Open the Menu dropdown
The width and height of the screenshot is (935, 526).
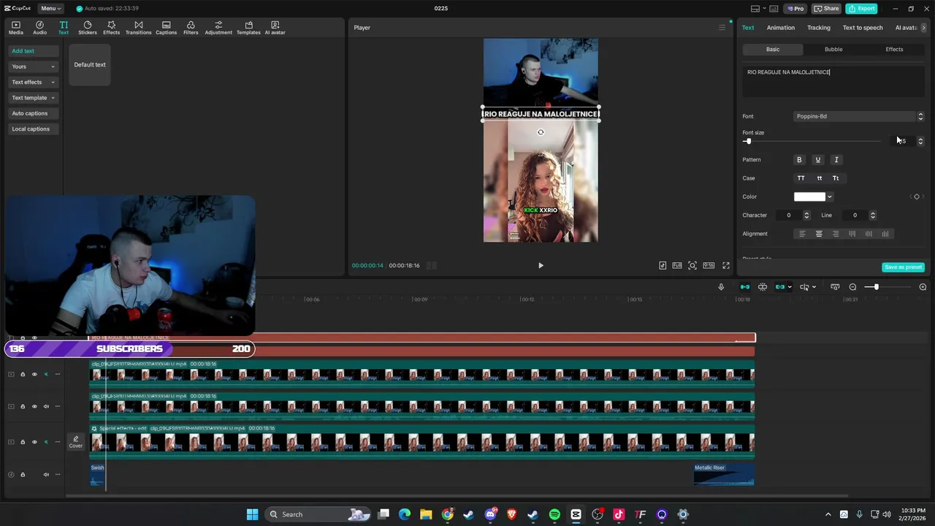50,9
